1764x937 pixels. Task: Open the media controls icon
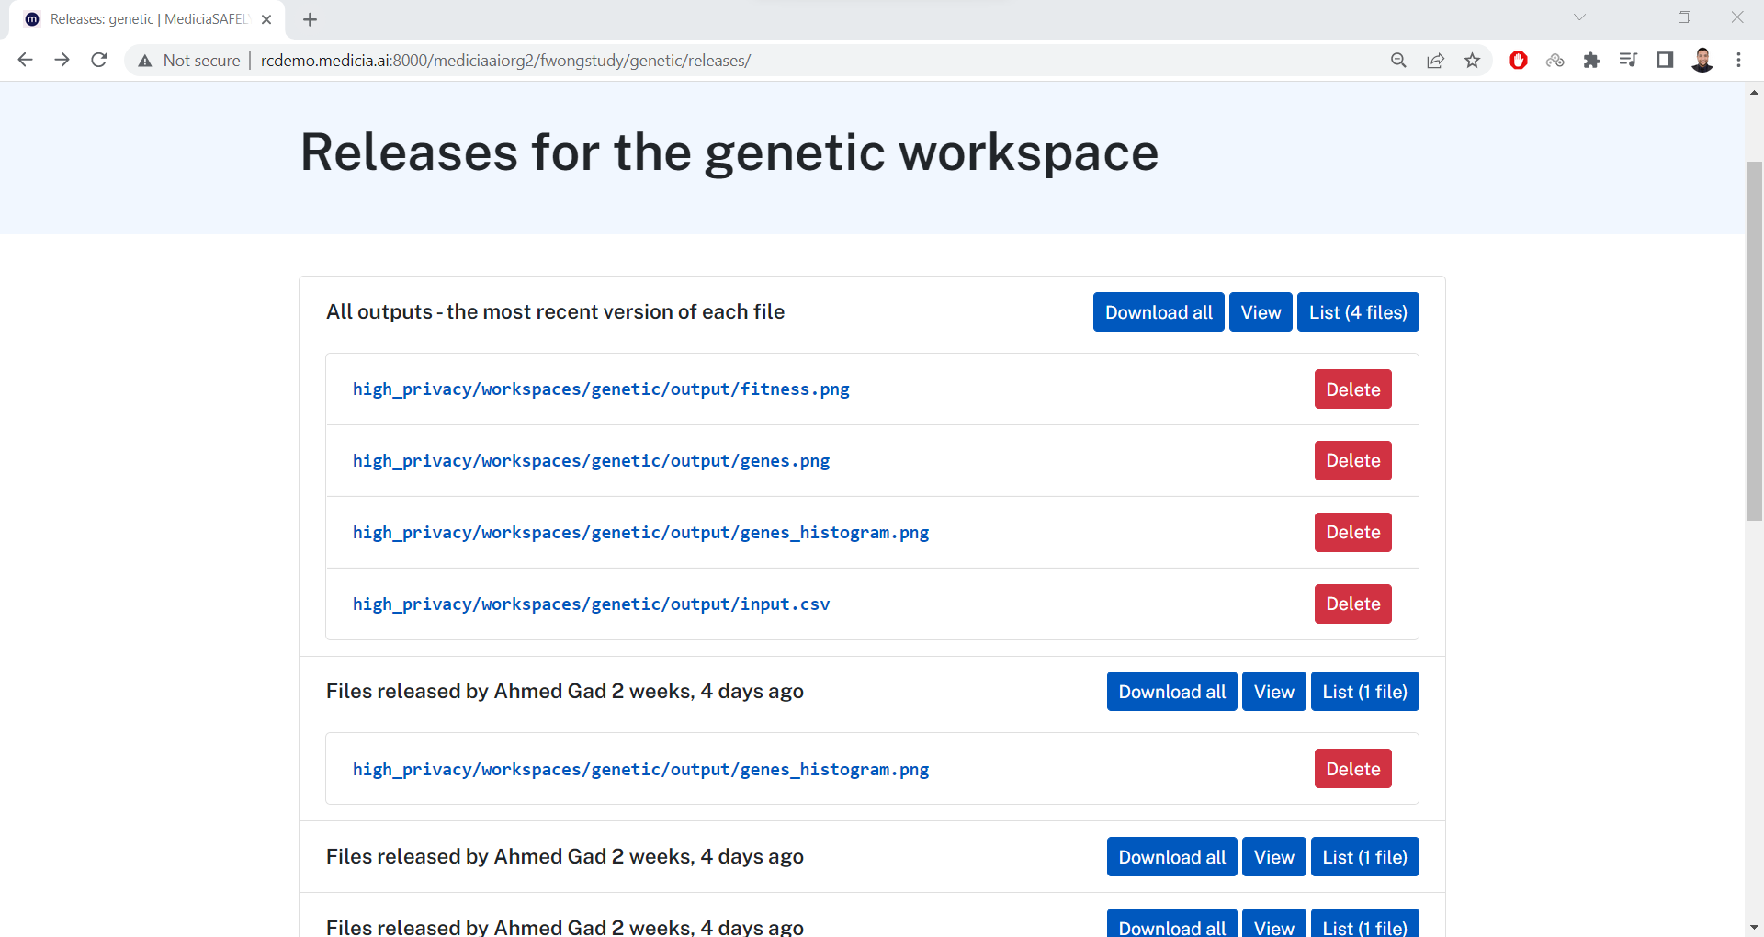[x=1628, y=61]
